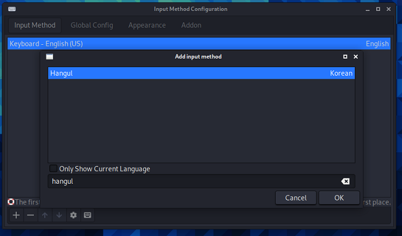Click the plus icon to add input method
Screen dimensions: 402x236
[16, 215]
